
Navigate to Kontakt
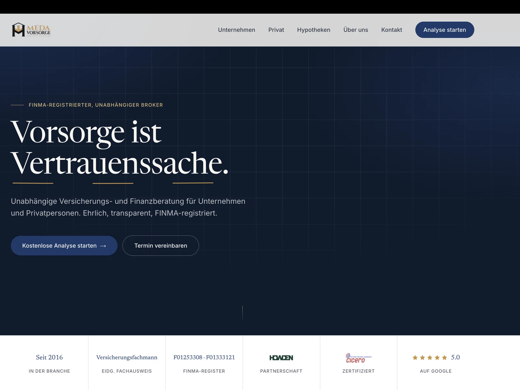pos(392,30)
